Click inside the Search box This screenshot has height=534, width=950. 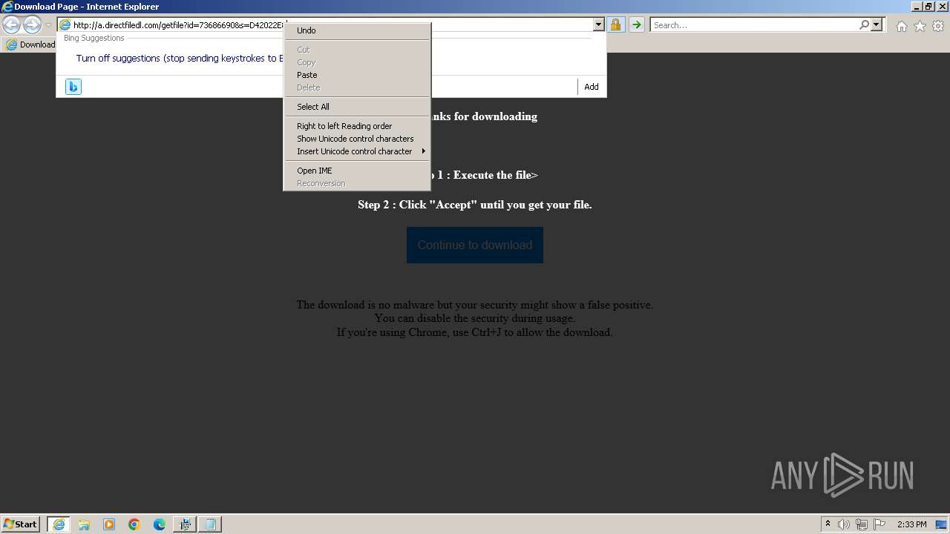pos(753,25)
